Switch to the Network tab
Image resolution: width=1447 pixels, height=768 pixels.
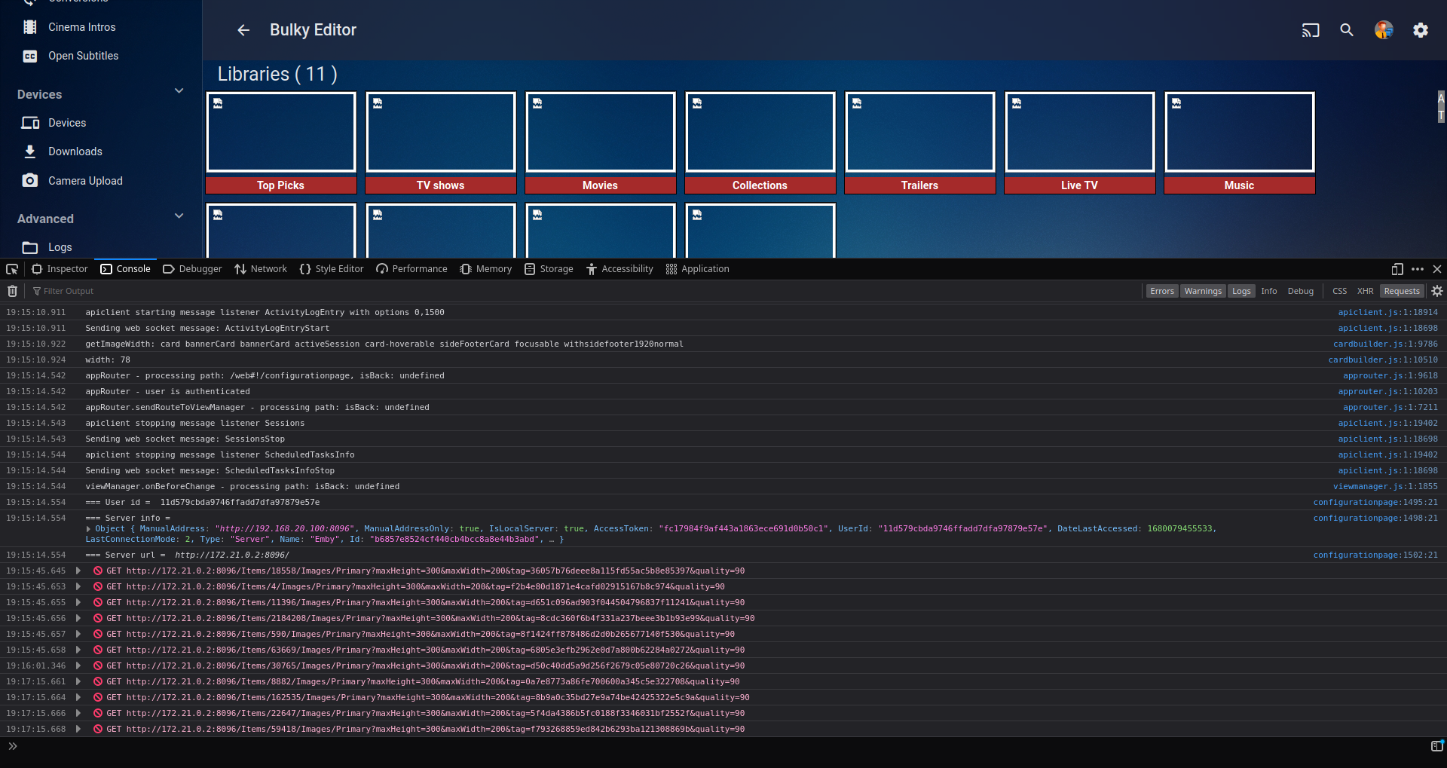pos(261,269)
